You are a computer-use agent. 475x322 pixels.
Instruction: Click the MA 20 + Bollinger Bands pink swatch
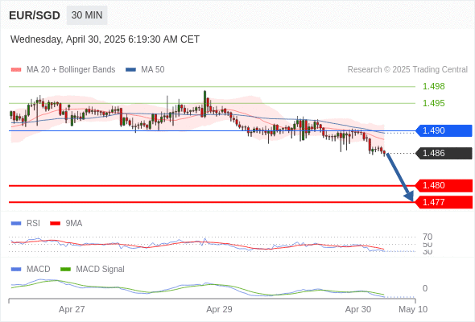pyautogui.click(x=16, y=70)
